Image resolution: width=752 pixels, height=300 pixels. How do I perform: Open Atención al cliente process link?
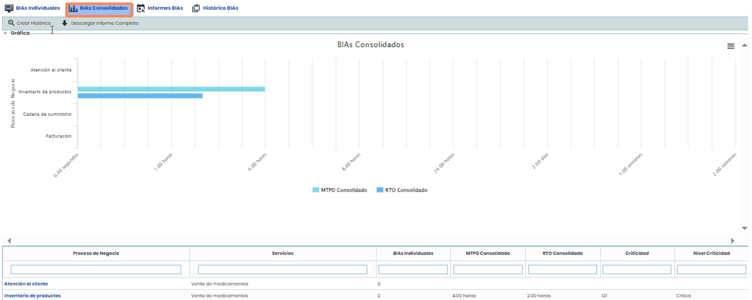(x=26, y=284)
